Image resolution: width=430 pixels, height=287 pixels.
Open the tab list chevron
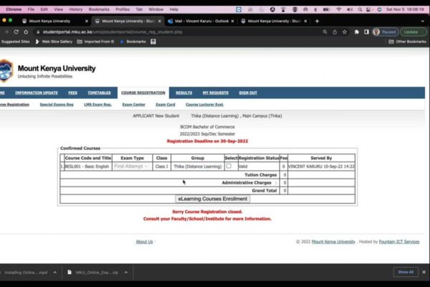(422, 21)
